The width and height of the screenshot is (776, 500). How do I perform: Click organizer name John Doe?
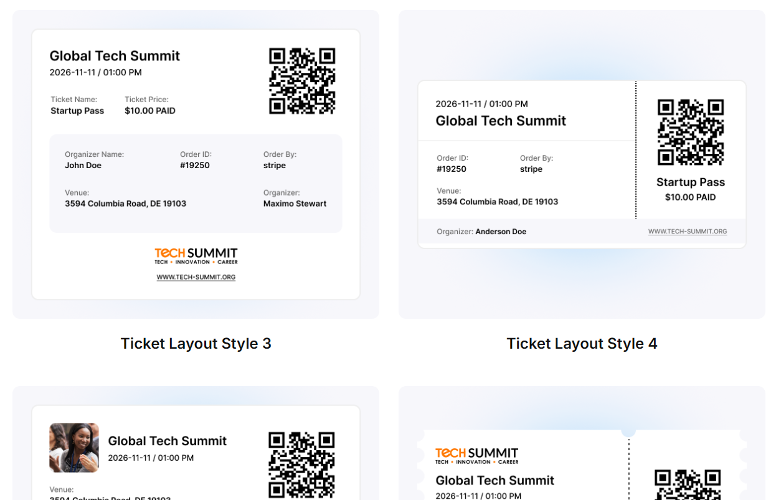tap(83, 166)
